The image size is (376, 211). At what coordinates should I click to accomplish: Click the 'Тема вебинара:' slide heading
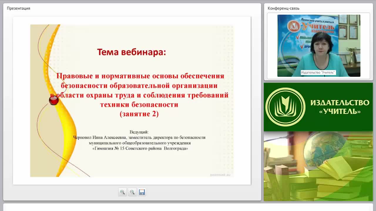tap(132, 52)
